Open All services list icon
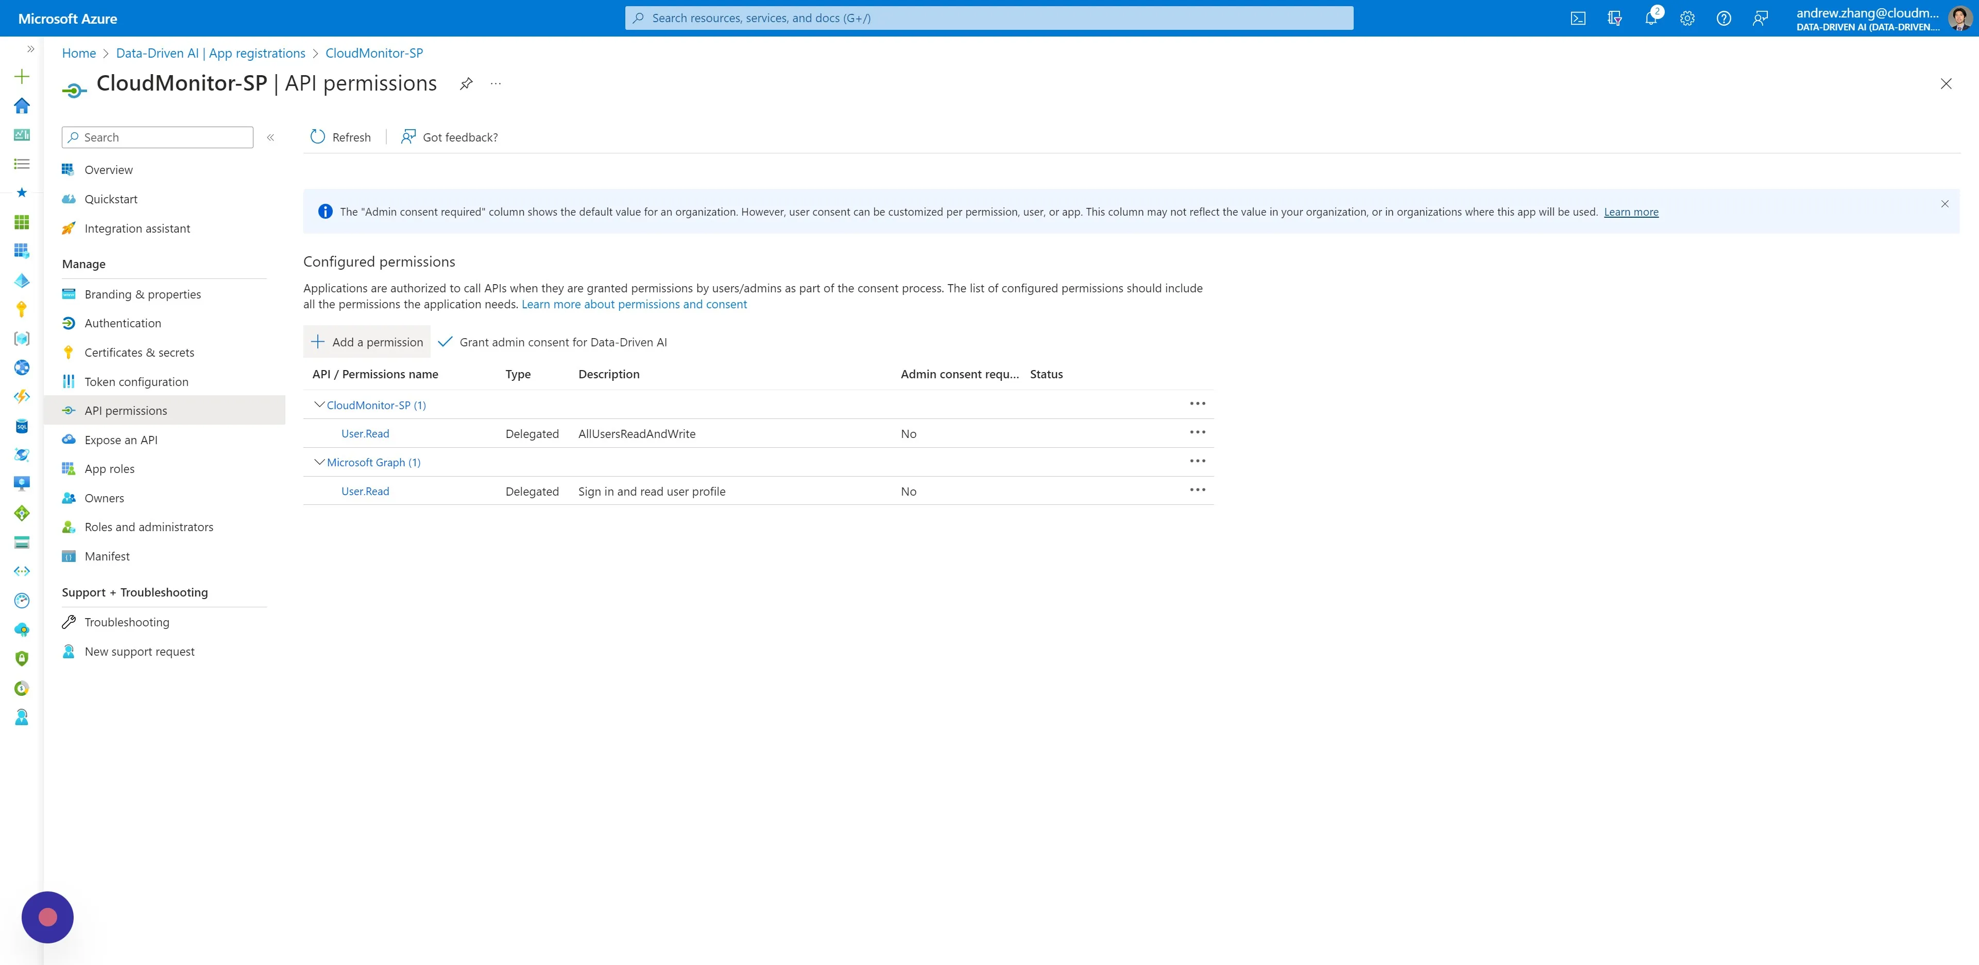The image size is (1979, 965). [x=22, y=164]
